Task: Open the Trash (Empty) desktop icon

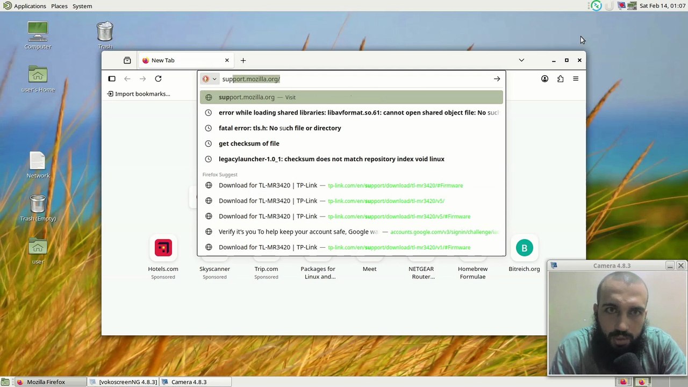Action: coord(38,207)
